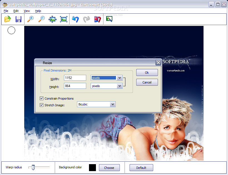Toggle the Stretch Image checkbox

coord(42,105)
